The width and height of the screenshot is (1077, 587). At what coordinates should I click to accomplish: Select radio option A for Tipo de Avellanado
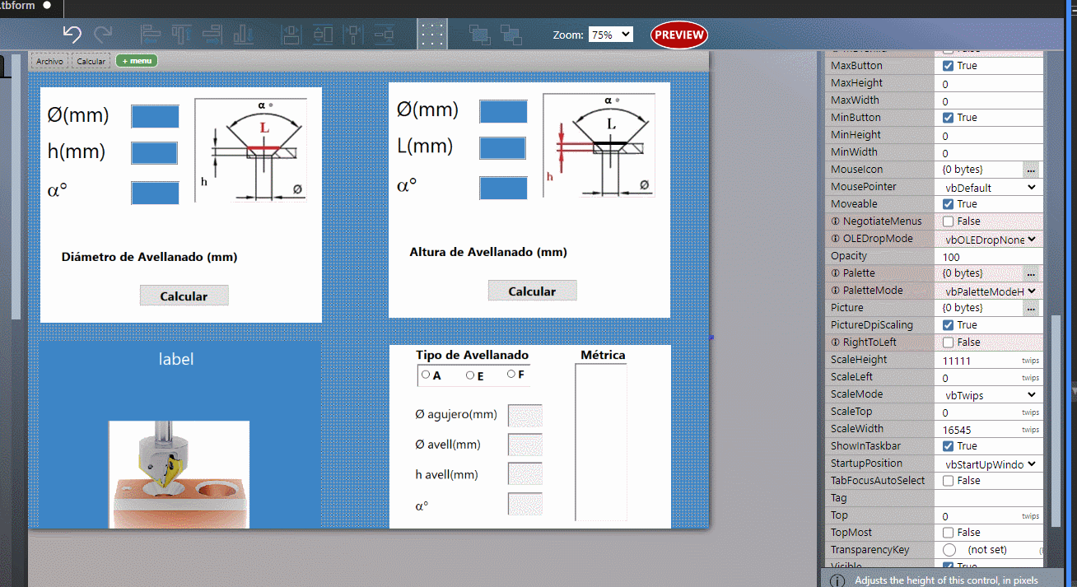pos(426,375)
